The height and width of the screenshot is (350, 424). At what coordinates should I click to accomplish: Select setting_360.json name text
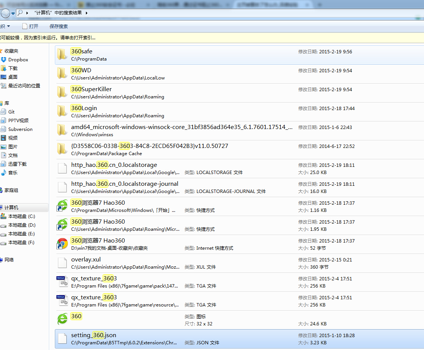coord(94,335)
